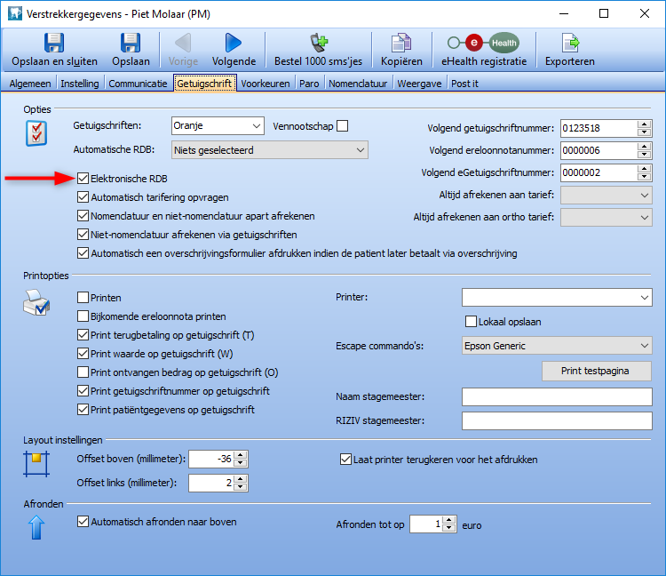Toggle Print patiëntgegevens op getuigschrift
The width and height of the screenshot is (666, 576).
(x=83, y=410)
